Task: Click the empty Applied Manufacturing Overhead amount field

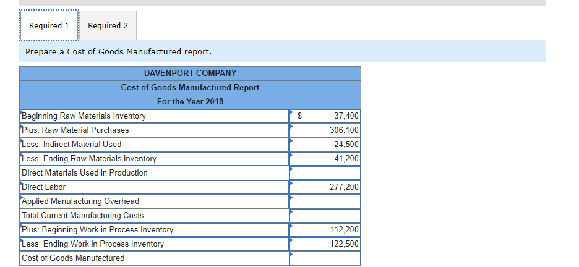Action: (x=325, y=201)
